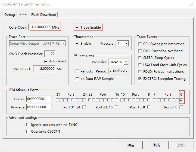Enable EXC Exception overhead event
196x152 pixels.
tap(140, 51)
